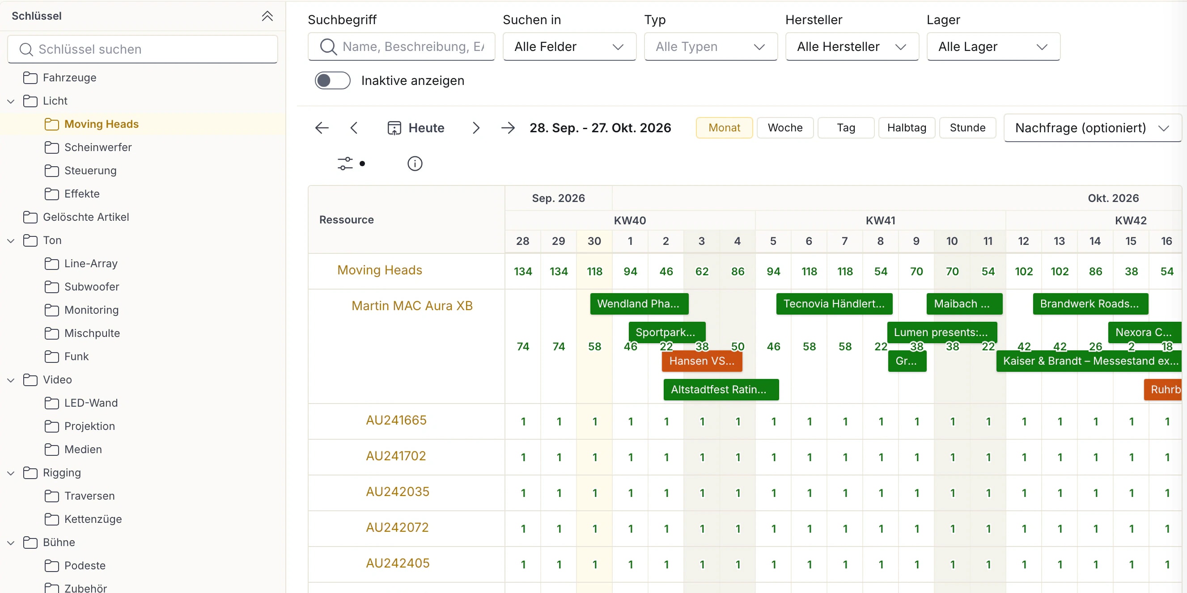
Task: Open the orange Hansen VS... booking bar
Action: [x=702, y=361]
